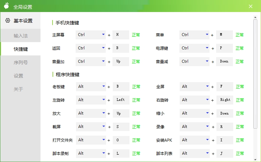The image size is (261, 162).
Task: Click the vertical scrollbar on the right
Action: [x=255, y=73]
